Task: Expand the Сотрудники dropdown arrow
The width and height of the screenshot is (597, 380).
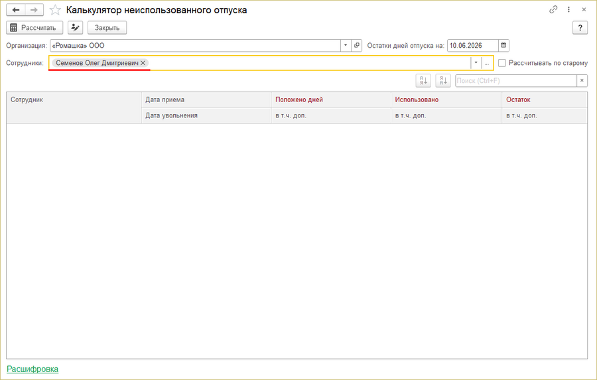Action: (x=476, y=63)
